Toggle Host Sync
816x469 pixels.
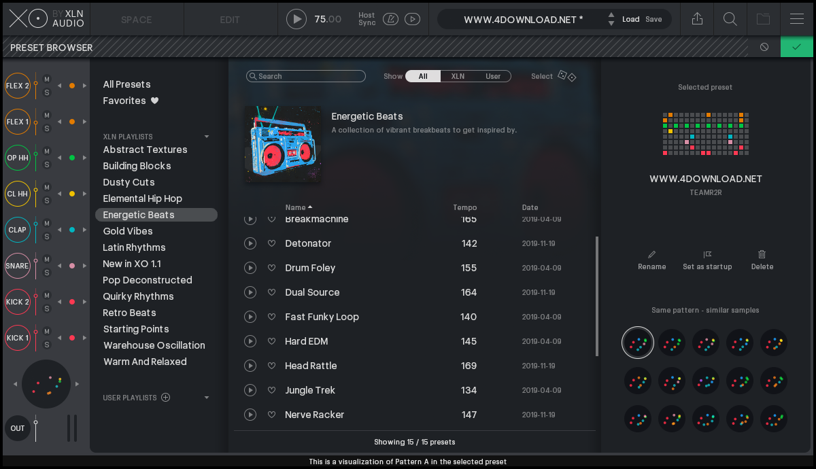(x=367, y=19)
